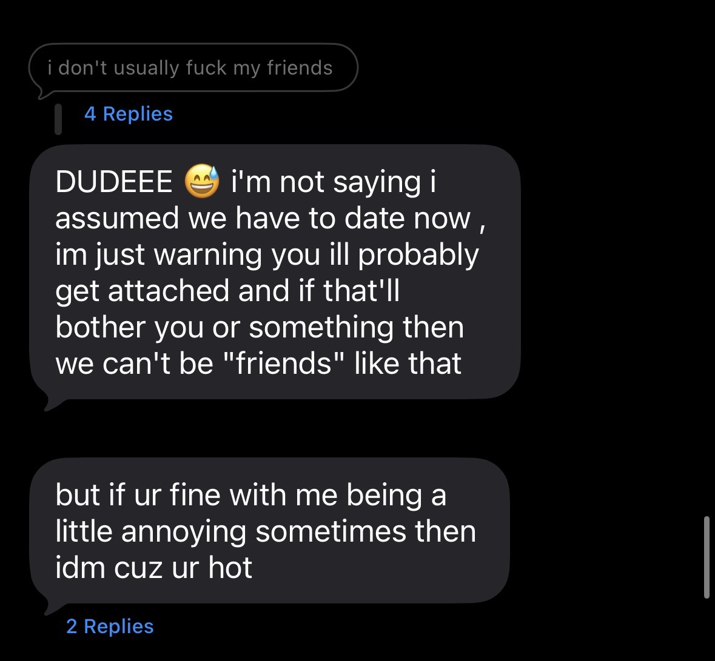Open the "4 Replies" thread link
Viewport: 715px width, 661px height.
(x=129, y=114)
